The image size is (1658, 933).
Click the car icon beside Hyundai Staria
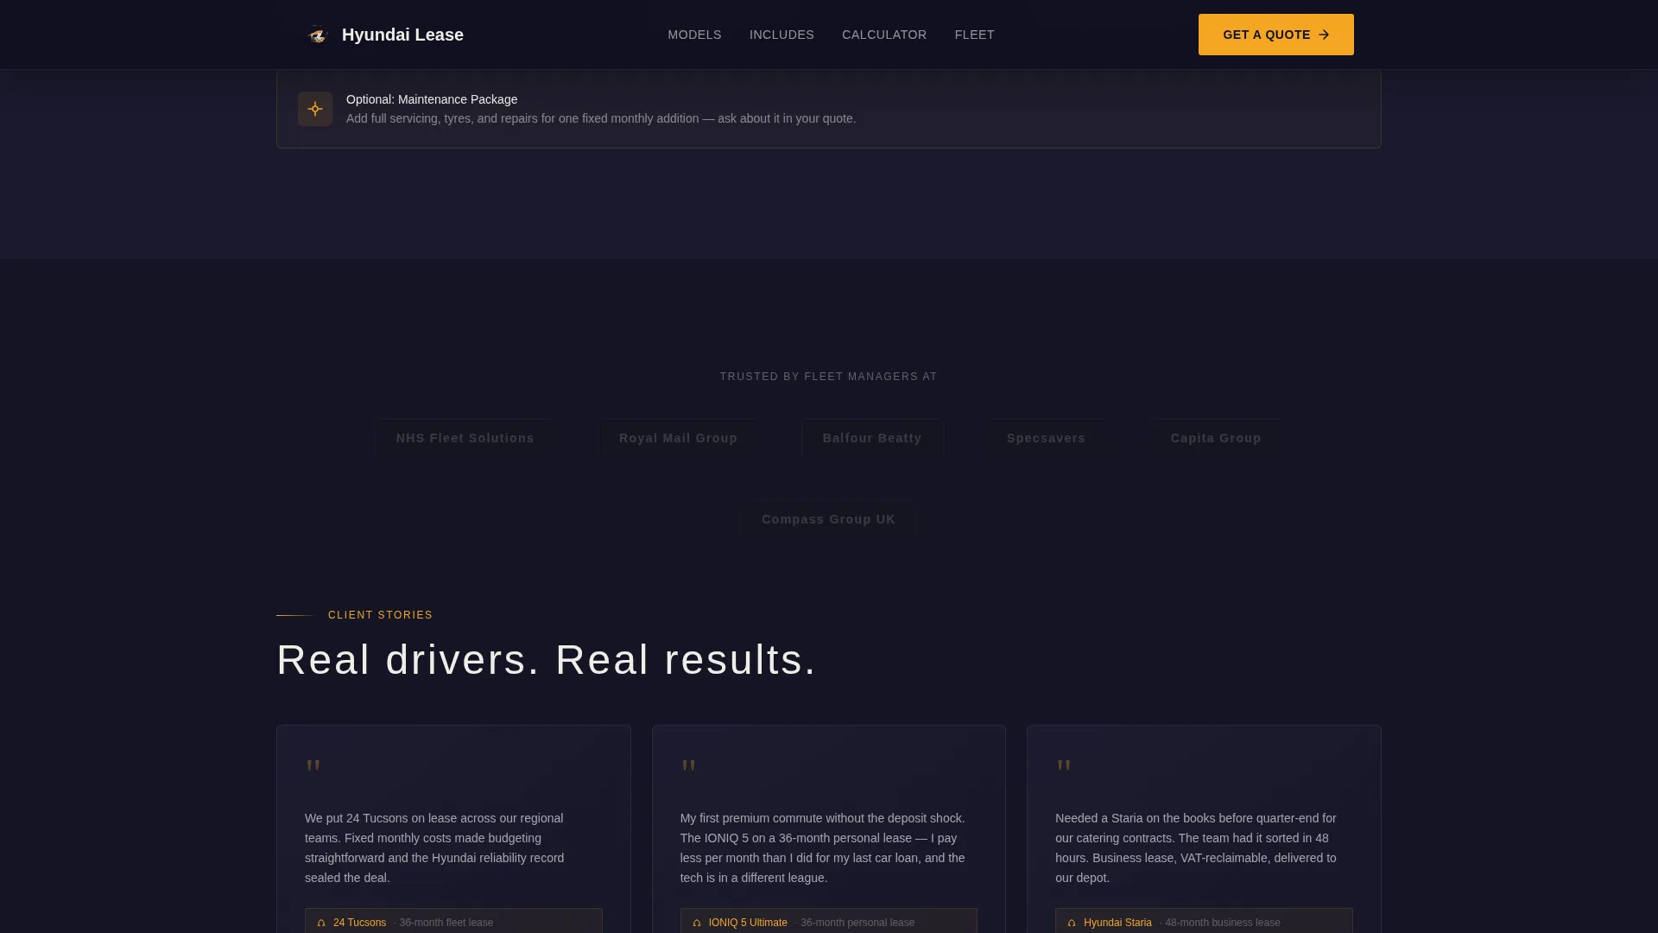[x=1072, y=923]
